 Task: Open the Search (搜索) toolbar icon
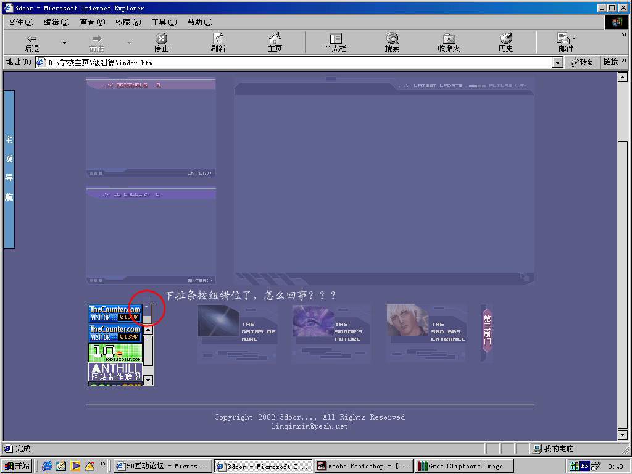[x=392, y=42]
